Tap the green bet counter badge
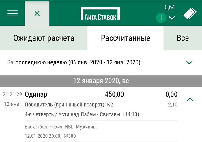The height and width of the screenshot is (142, 202). [161, 18]
